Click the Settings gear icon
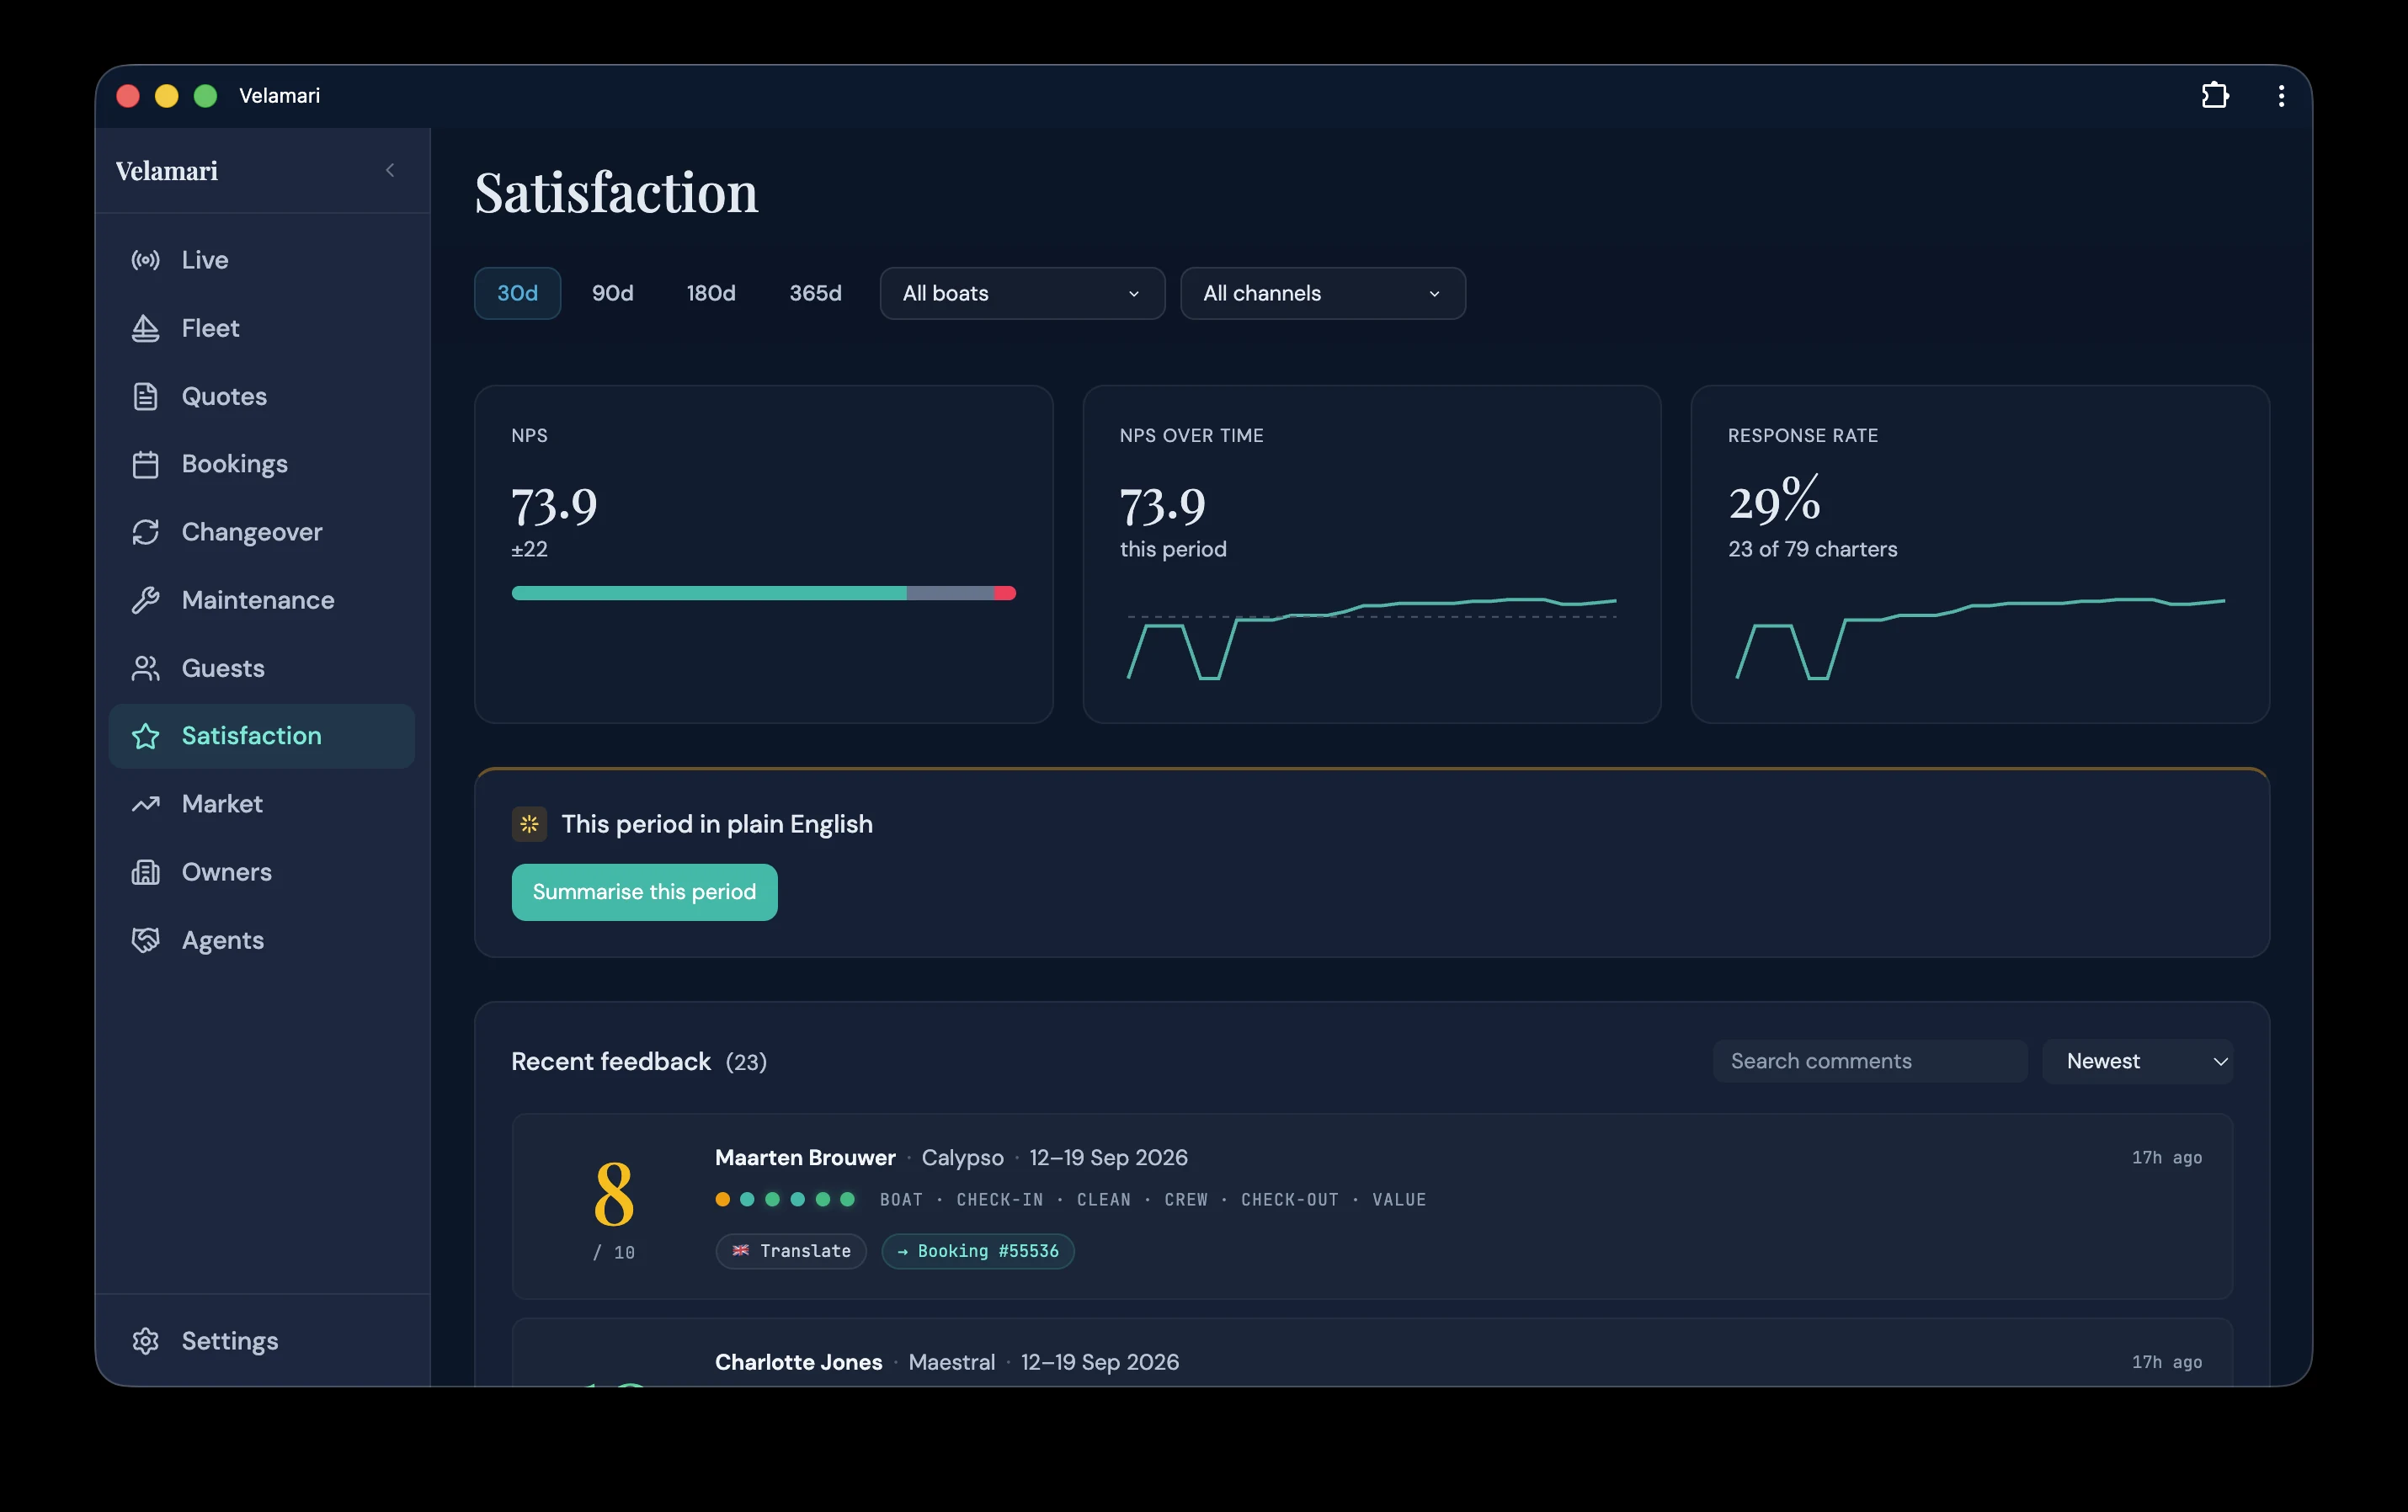This screenshot has width=2408, height=1512. pyautogui.click(x=146, y=1341)
